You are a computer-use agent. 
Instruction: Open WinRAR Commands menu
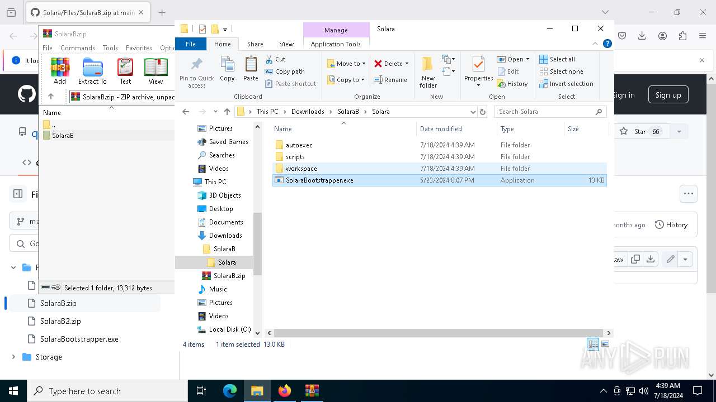click(x=78, y=48)
